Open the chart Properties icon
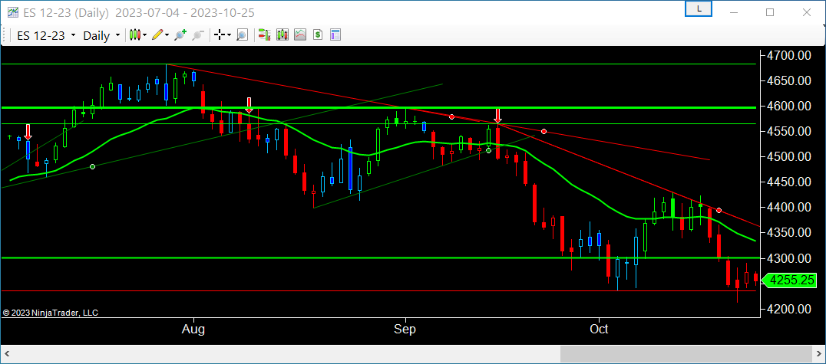Image resolution: width=826 pixels, height=364 pixels. [335, 35]
